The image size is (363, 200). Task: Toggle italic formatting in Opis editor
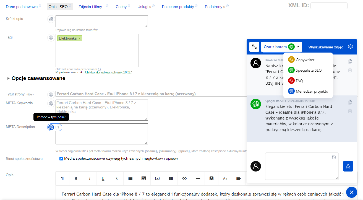point(90,178)
